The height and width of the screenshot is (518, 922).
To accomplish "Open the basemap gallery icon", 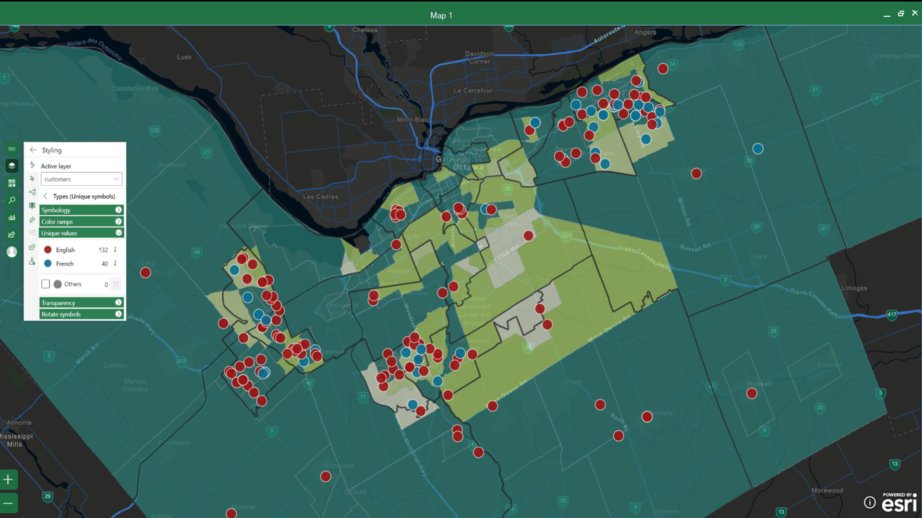I will pyautogui.click(x=12, y=183).
